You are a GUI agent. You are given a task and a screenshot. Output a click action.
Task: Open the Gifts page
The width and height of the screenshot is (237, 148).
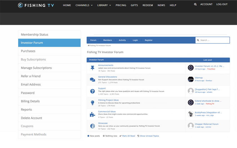point(134,5)
